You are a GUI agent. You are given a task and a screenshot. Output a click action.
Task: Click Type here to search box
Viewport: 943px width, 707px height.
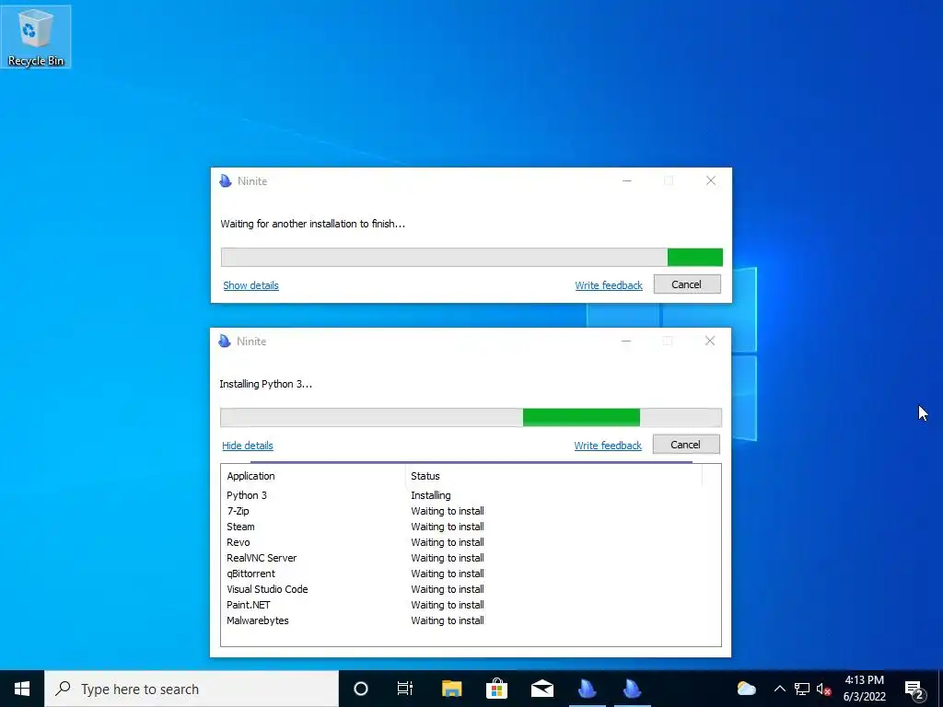[192, 689]
